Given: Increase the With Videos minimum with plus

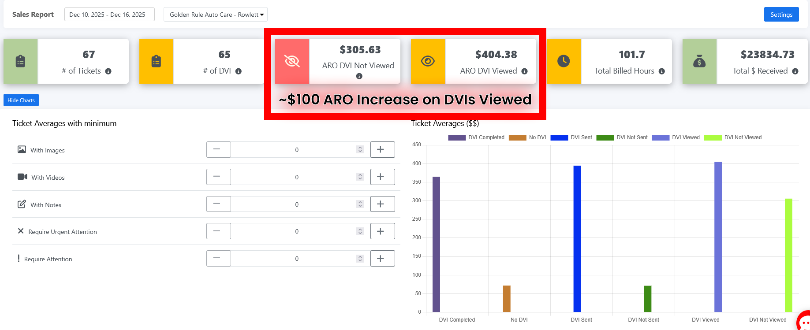Looking at the screenshot, I should [382, 177].
